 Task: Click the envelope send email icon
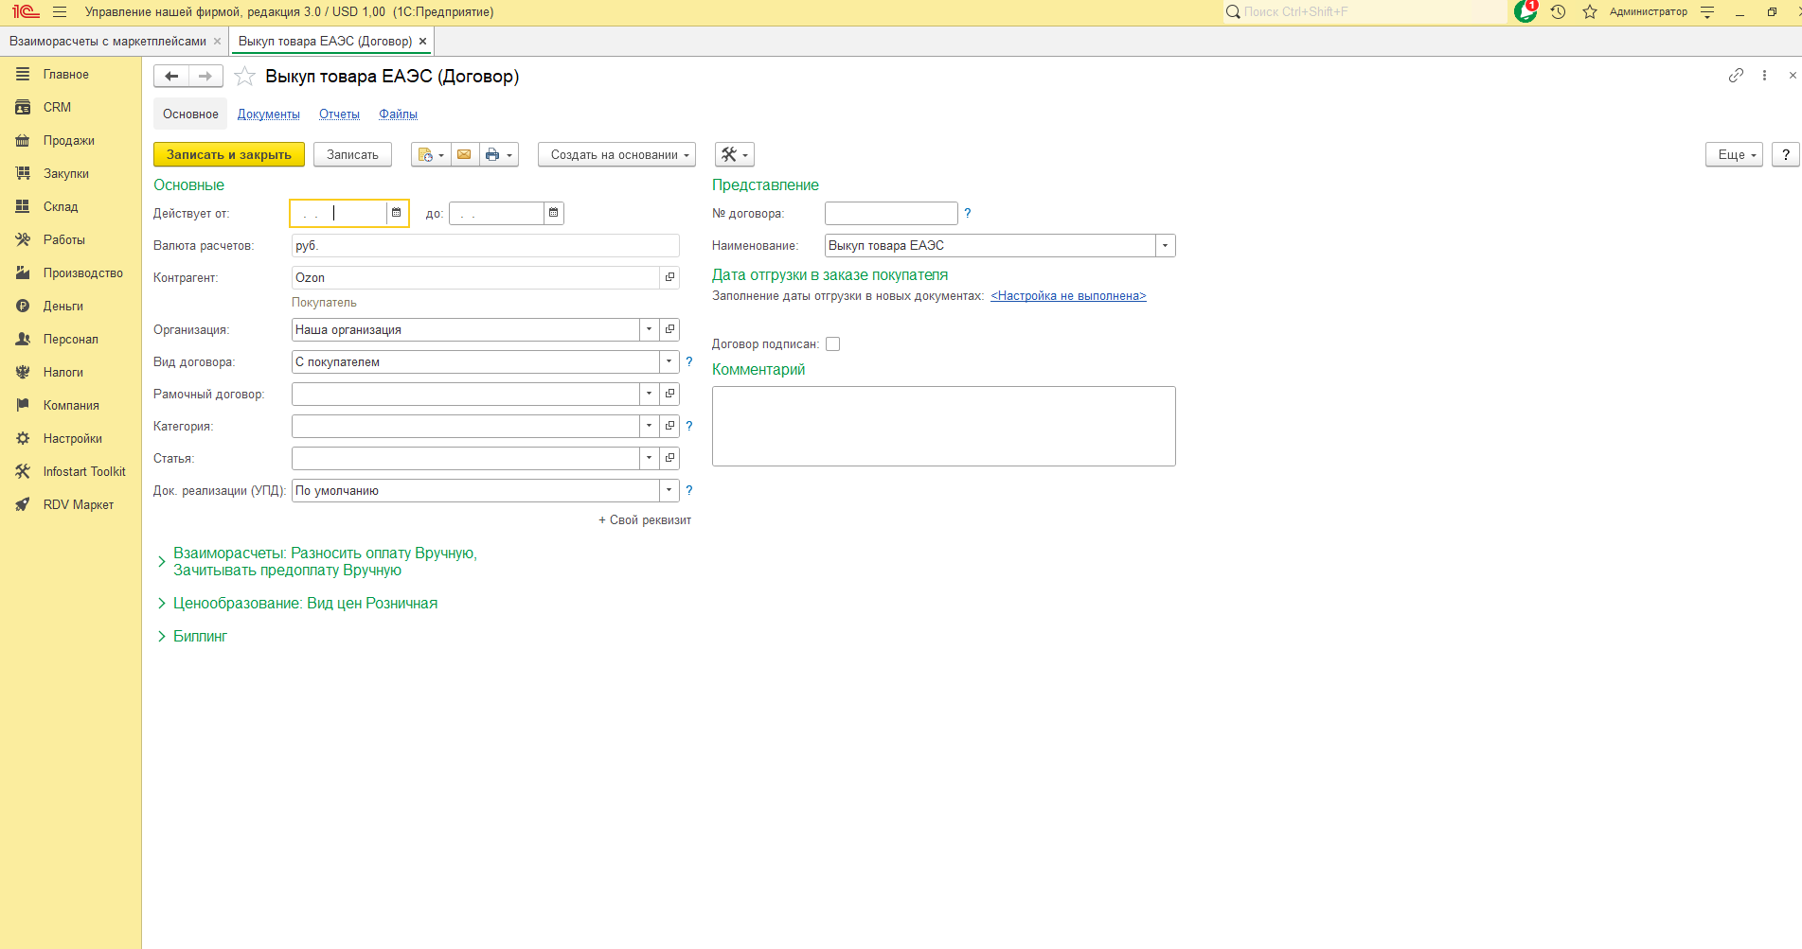(464, 154)
